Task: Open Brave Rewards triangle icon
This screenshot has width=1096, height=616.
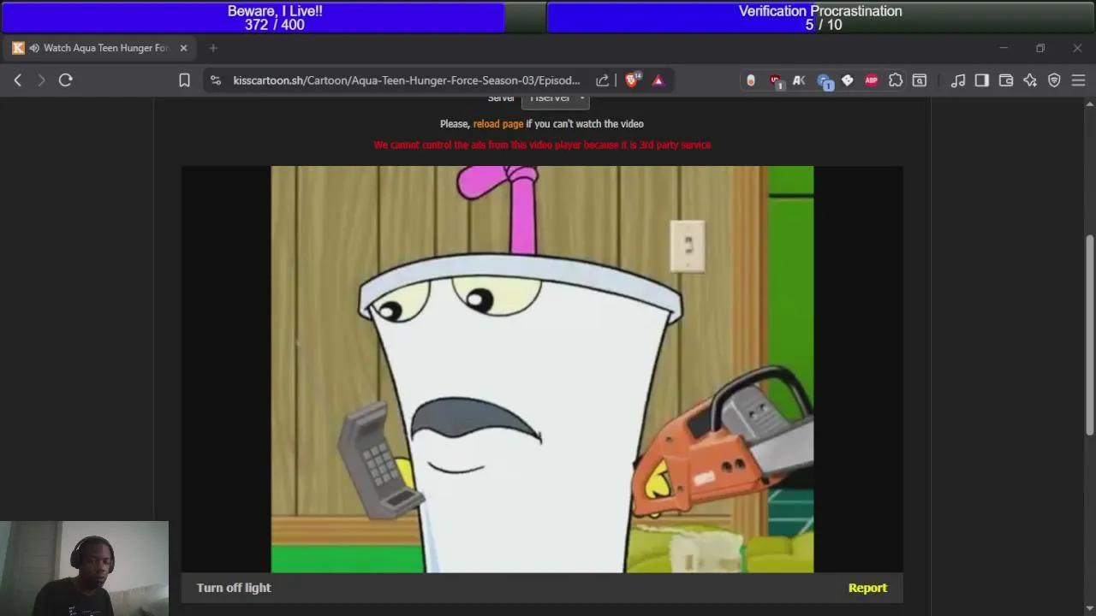Action: [658, 80]
